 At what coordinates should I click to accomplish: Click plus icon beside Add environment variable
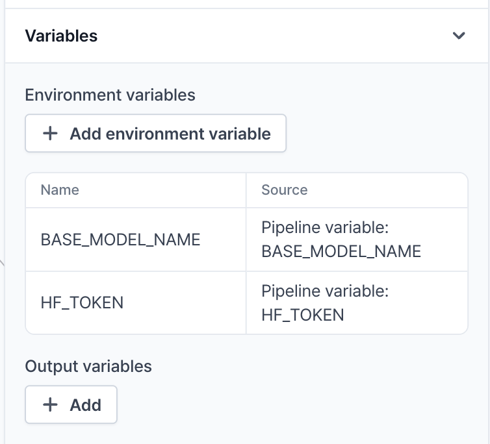(x=50, y=134)
